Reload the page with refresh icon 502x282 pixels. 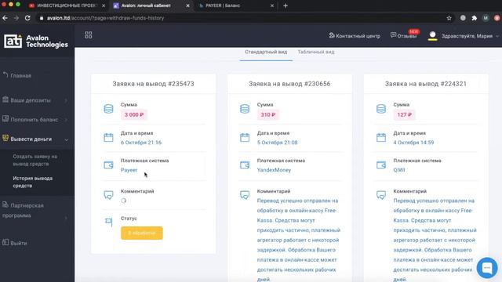[x=27, y=18]
